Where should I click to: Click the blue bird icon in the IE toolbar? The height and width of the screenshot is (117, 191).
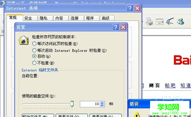coord(170,22)
